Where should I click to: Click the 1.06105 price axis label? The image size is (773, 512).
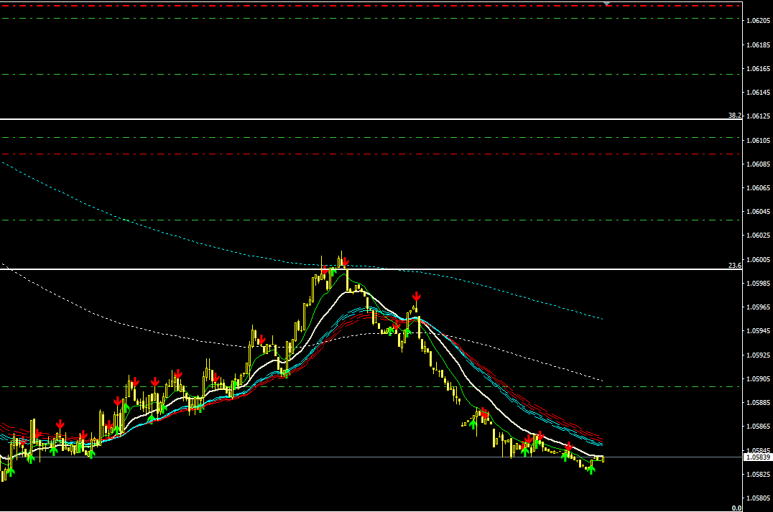[758, 141]
